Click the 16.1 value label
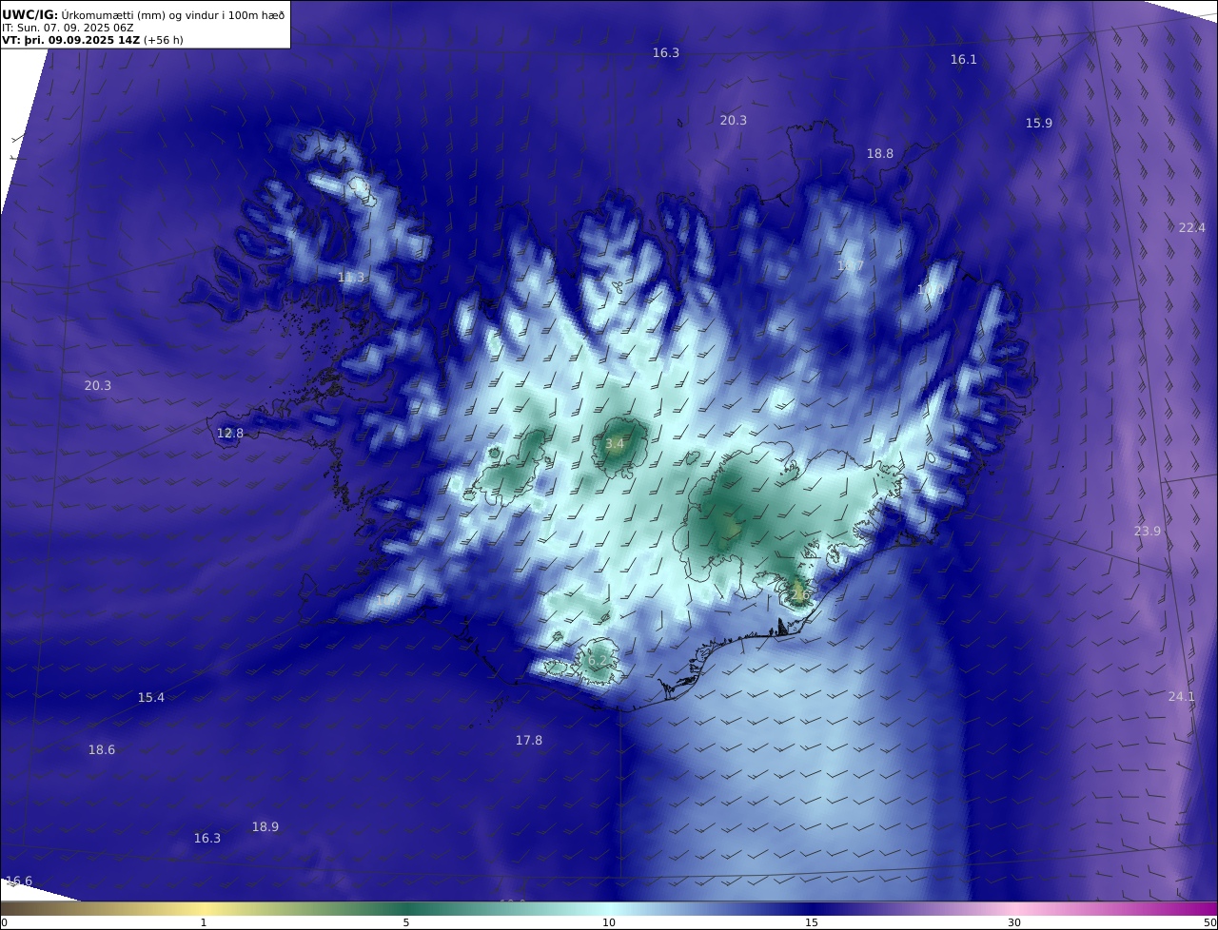The width and height of the screenshot is (1218, 930). pos(964,59)
